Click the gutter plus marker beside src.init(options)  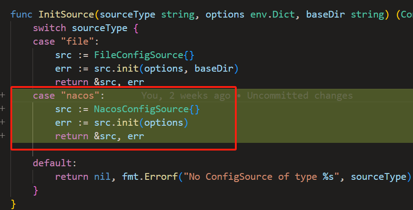pos(3,122)
